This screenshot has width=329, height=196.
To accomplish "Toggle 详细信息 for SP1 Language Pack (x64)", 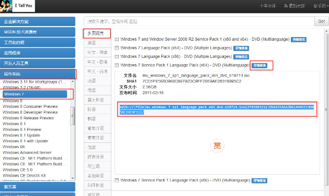I will point(259,66).
